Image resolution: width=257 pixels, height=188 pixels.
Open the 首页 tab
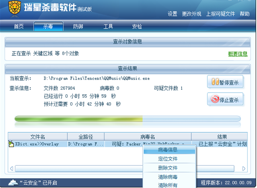pyautogui.click(x=19, y=26)
